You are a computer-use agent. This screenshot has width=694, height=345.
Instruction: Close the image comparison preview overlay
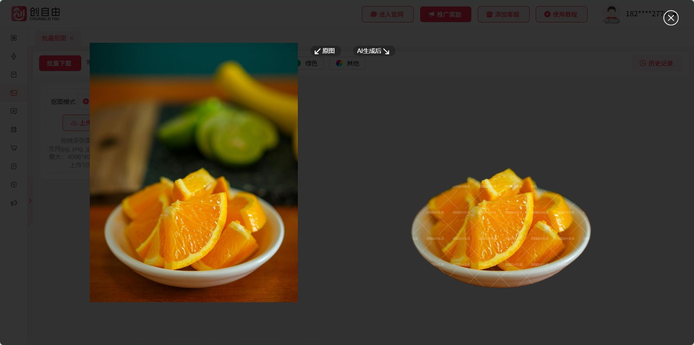pyautogui.click(x=671, y=18)
